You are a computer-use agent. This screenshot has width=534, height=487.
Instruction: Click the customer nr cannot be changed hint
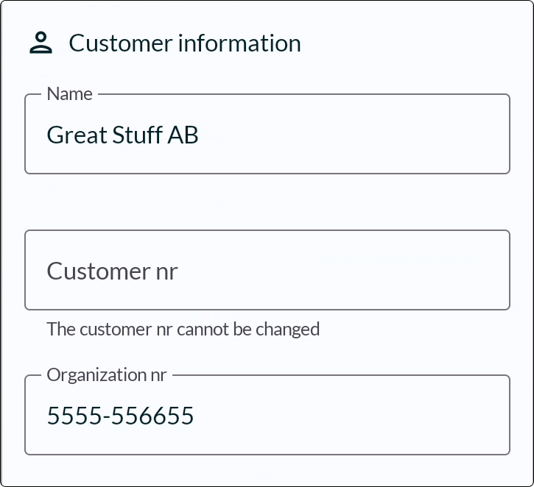pyautogui.click(x=183, y=329)
